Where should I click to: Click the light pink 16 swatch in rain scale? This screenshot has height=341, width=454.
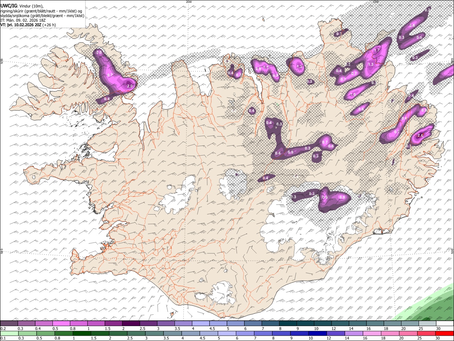pyautogui.click(x=371, y=334)
